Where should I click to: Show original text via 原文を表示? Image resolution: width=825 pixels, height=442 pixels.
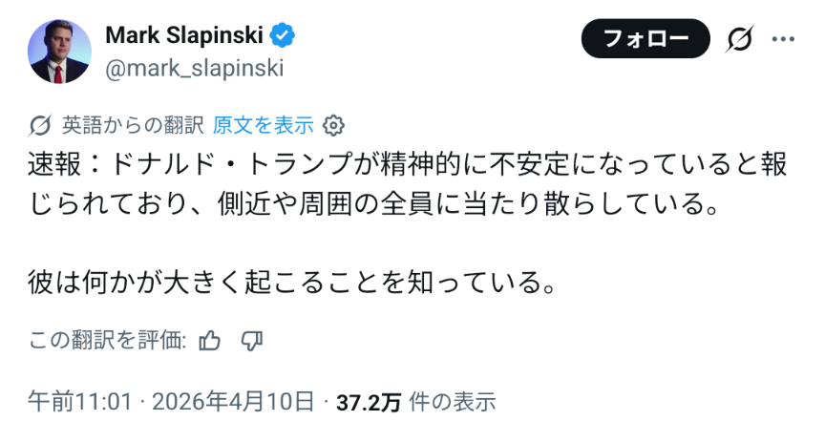coord(263,125)
